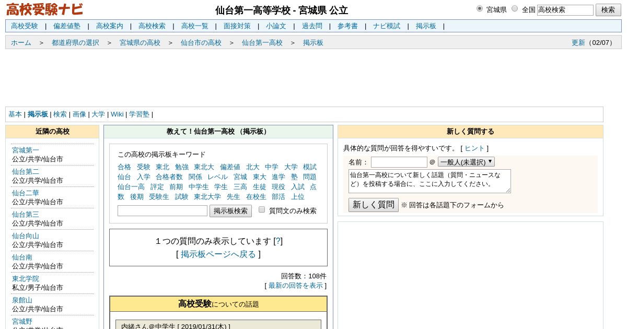Click keyword link 部活
The width and height of the screenshot is (627, 329).
tap(278, 197)
